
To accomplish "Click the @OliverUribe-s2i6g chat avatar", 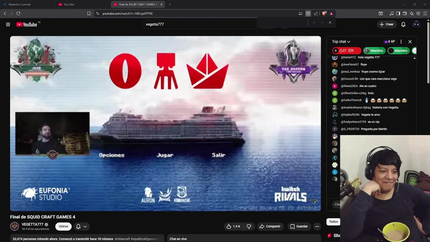I will (335, 93).
